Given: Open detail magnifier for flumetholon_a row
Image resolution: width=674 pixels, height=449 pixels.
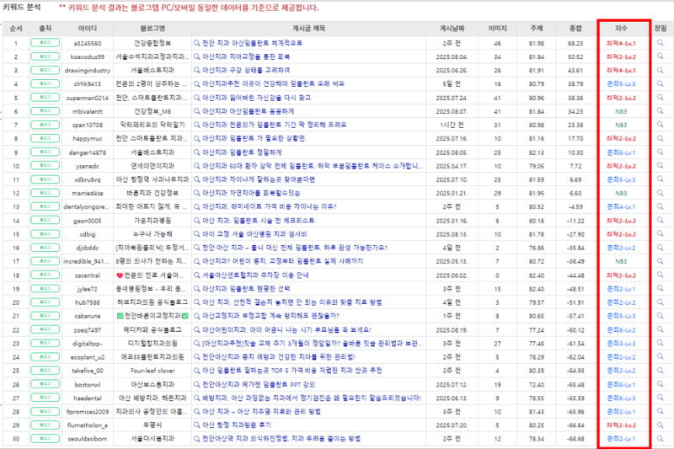Looking at the screenshot, I should 660,425.
